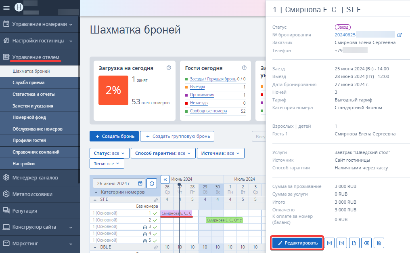Screen dimensions: 410x253
Task: Click attachment paperclip document icon
Action: click(379, 243)
